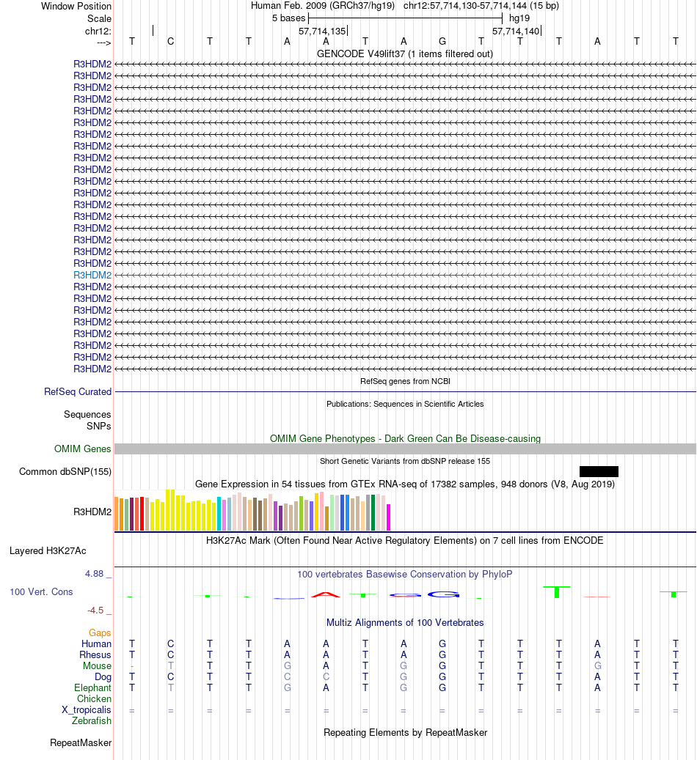
Task: Select the Rhesus alignment row label
Action: pos(95,654)
